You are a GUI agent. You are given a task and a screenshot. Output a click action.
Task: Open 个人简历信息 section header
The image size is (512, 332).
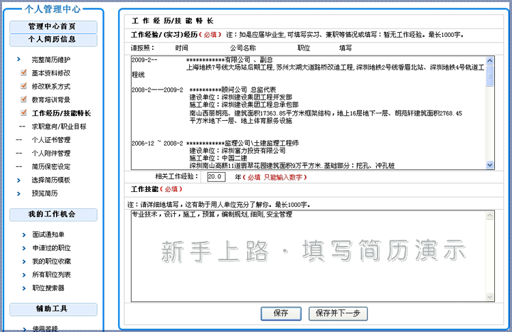[x=53, y=40]
